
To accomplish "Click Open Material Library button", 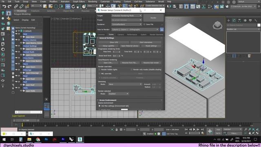I will coord(130,46).
